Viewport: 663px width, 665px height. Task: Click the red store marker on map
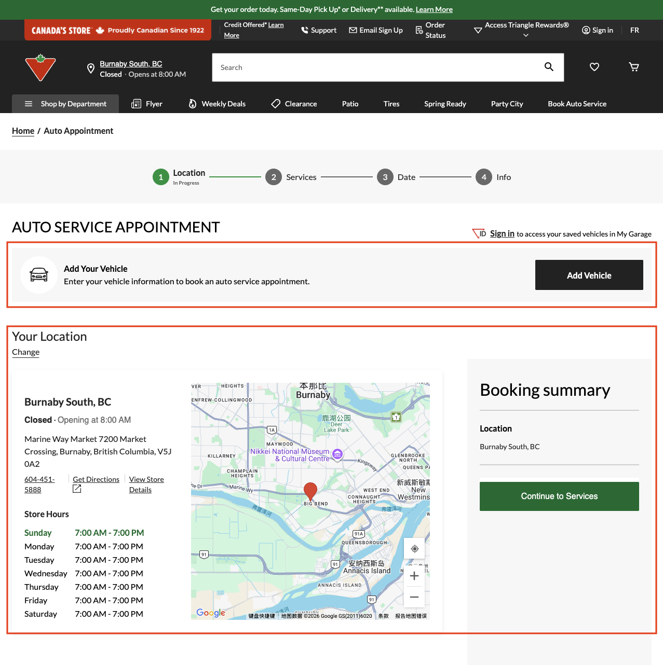click(x=310, y=491)
